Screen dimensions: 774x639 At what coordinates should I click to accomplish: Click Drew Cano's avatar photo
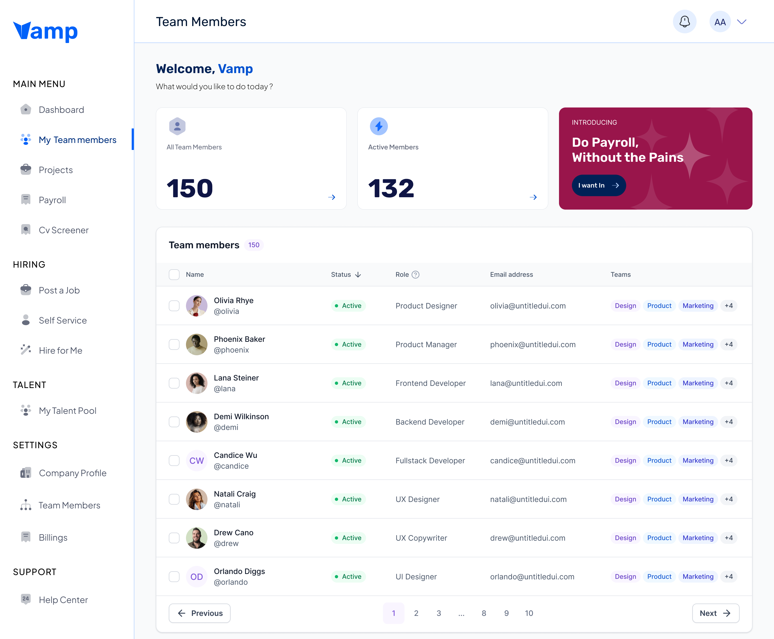[x=196, y=538]
